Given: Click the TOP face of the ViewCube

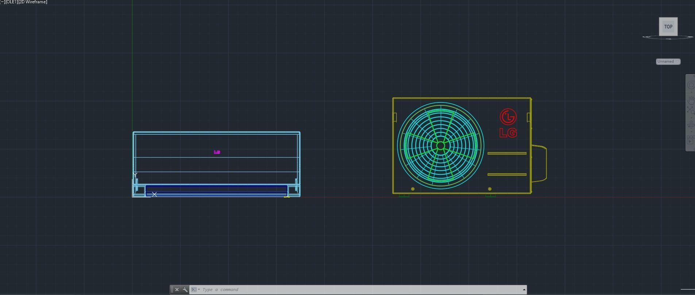Looking at the screenshot, I should click(x=668, y=27).
